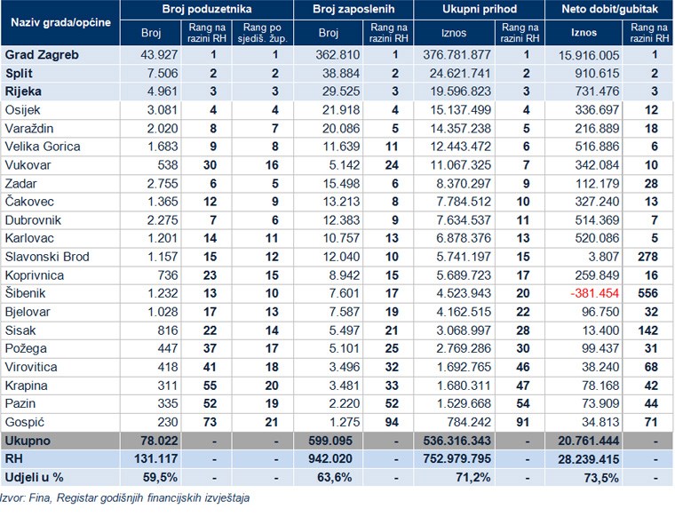The image size is (675, 517).
Task: Select the 'Udjeli u %' row label
Action: point(34,477)
